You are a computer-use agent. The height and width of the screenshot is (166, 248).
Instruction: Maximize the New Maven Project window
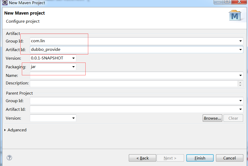(227, 2)
